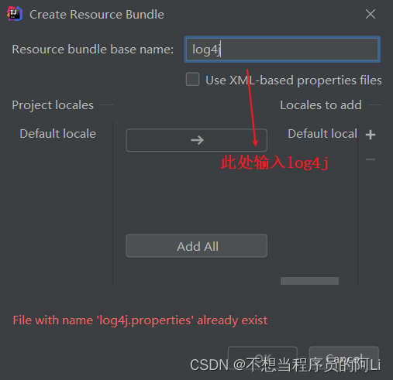Click the red 'already exist' error message

(x=140, y=320)
